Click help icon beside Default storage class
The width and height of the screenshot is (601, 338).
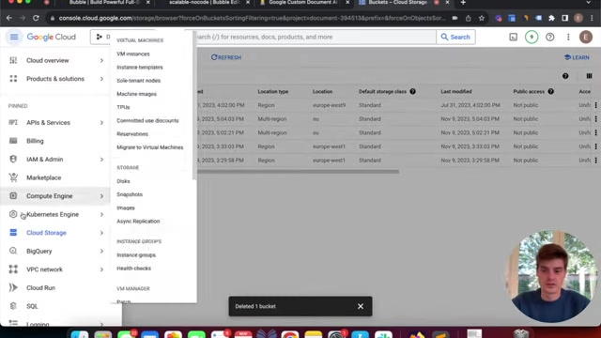pyautogui.click(x=412, y=92)
